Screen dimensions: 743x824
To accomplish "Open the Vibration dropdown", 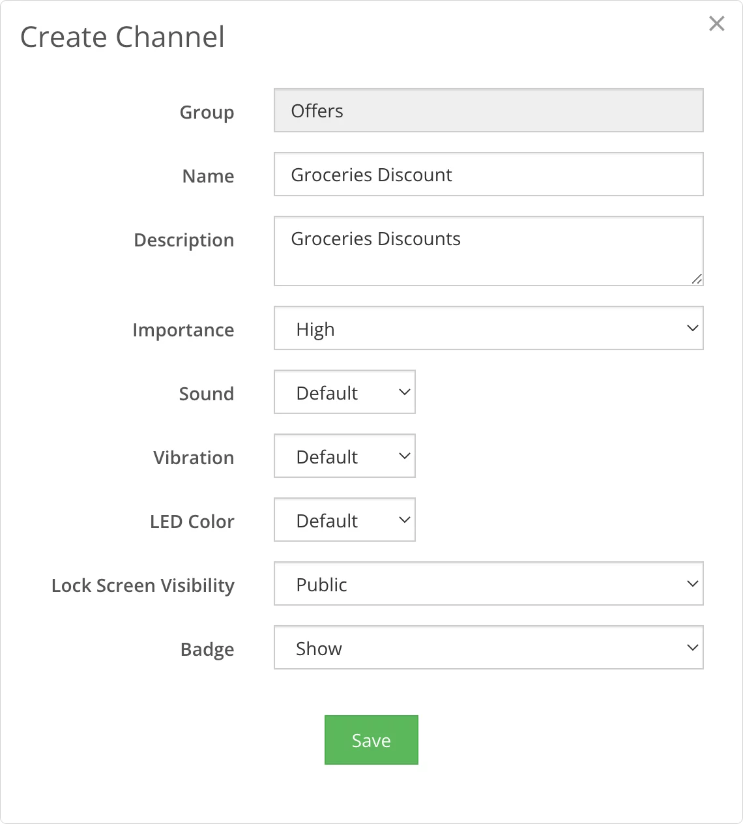I will click(x=344, y=456).
